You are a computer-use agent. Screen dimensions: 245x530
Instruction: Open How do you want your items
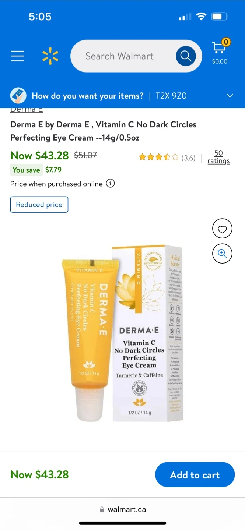click(x=88, y=96)
